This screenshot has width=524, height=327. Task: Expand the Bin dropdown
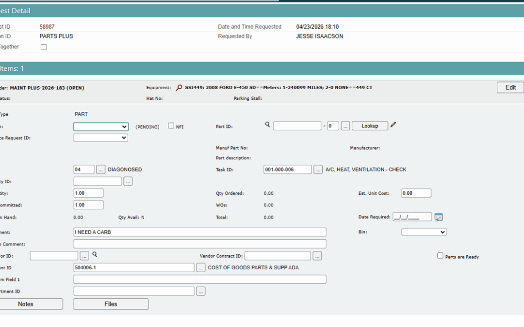click(424, 232)
